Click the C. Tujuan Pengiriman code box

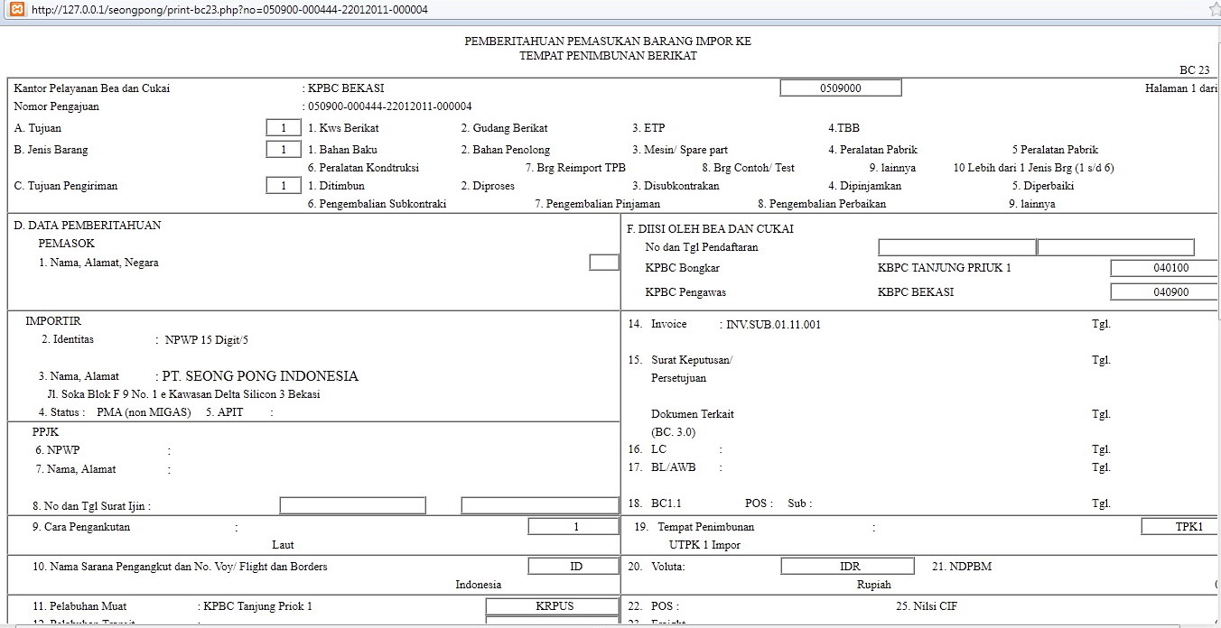coord(283,185)
